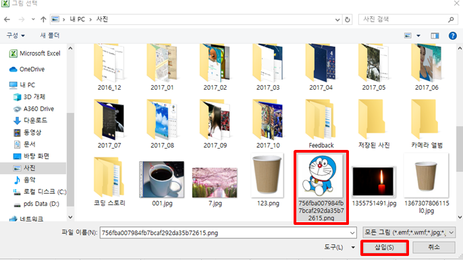Click the back navigation arrow

pyautogui.click(x=7, y=20)
